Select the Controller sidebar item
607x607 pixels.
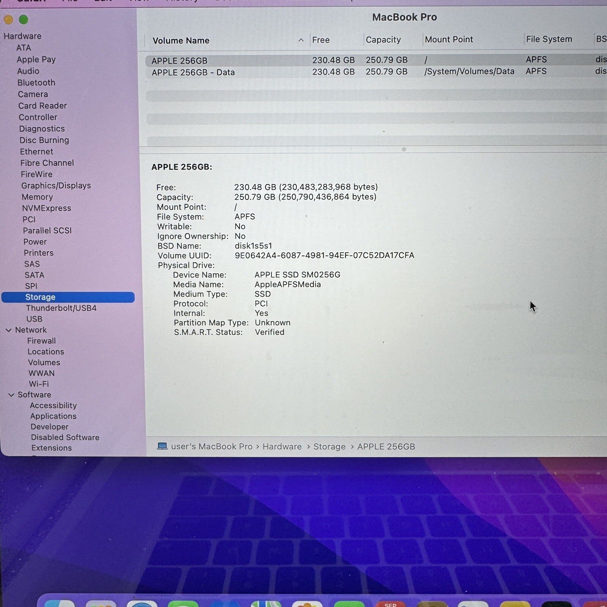[38, 117]
